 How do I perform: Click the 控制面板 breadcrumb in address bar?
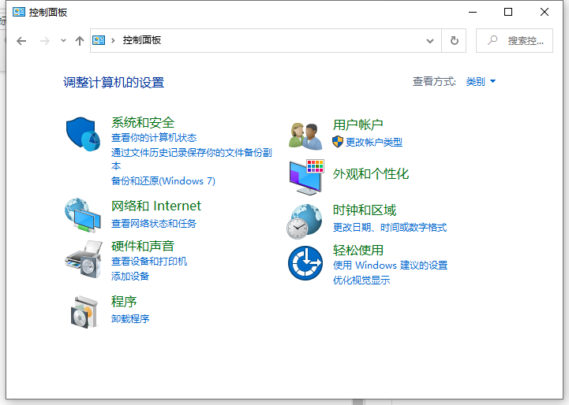(142, 40)
